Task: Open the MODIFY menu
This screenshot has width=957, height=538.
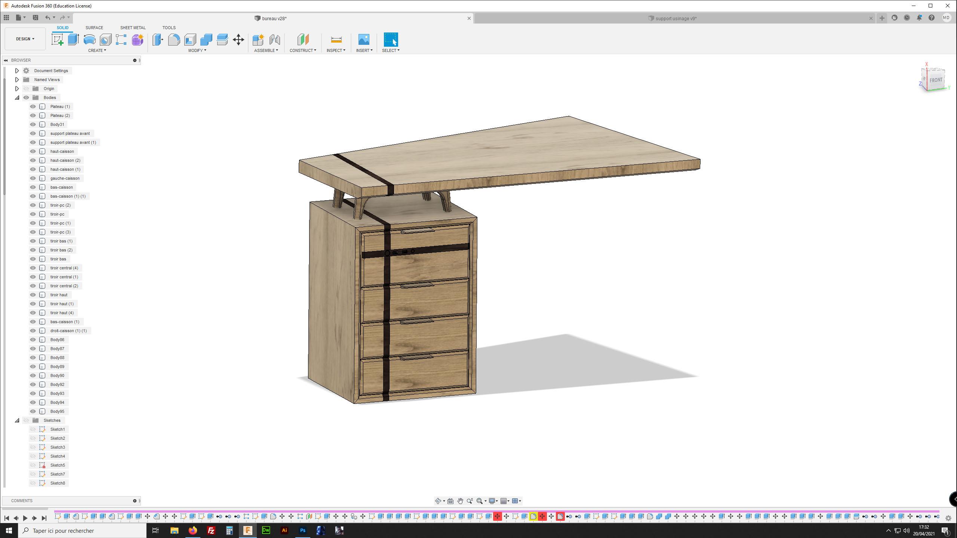Action: (x=197, y=50)
